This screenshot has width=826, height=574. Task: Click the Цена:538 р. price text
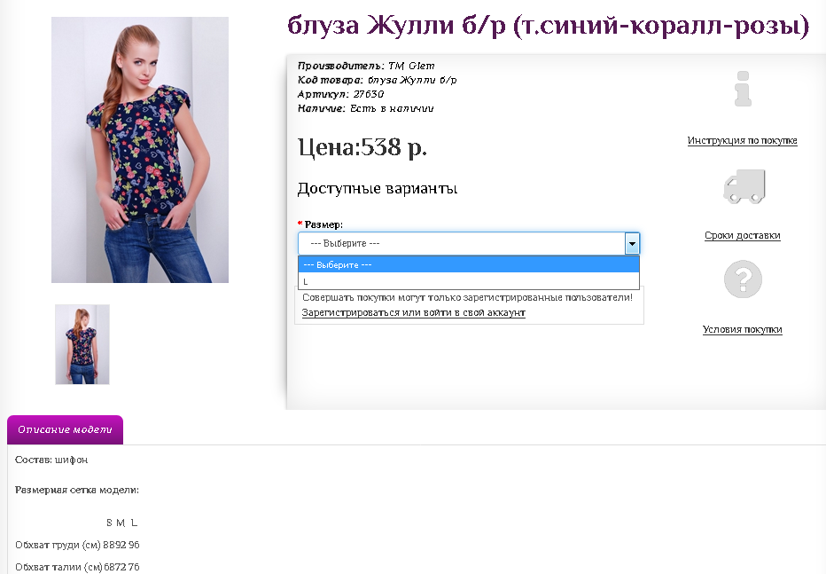362,147
